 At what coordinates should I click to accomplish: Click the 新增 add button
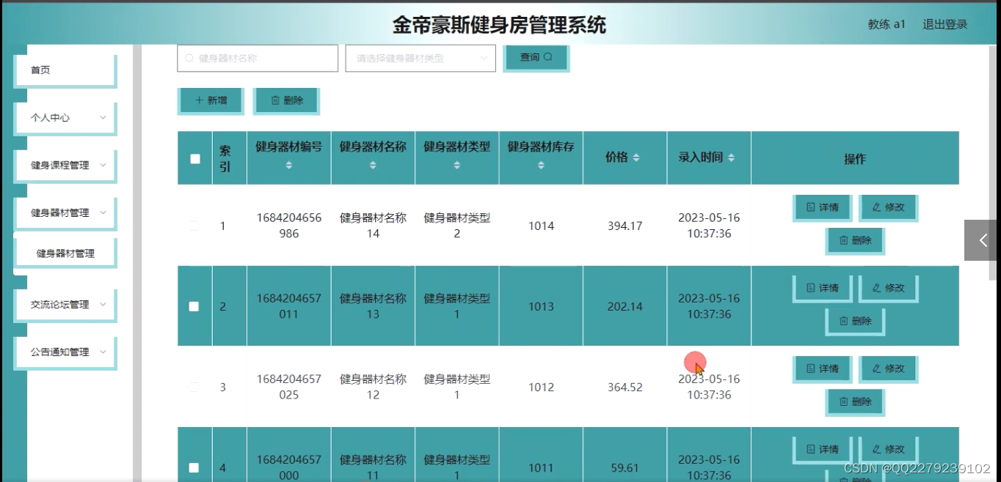point(211,100)
